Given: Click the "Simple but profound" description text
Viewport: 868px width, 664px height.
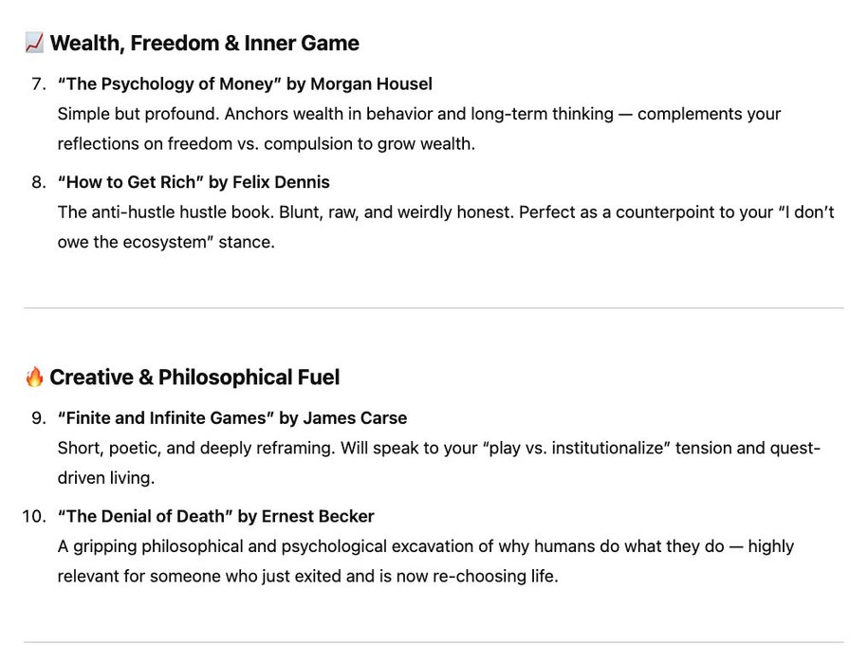Looking at the screenshot, I should (x=419, y=128).
